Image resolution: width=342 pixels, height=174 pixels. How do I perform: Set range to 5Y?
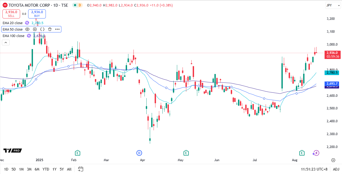(x=62, y=169)
